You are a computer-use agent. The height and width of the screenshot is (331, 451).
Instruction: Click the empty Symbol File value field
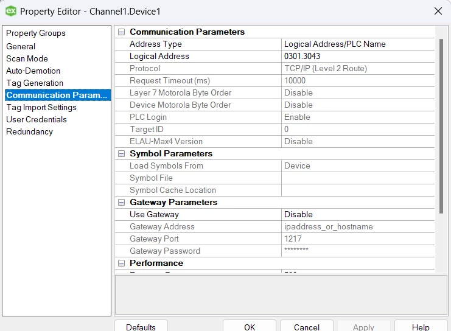tap(358, 178)
